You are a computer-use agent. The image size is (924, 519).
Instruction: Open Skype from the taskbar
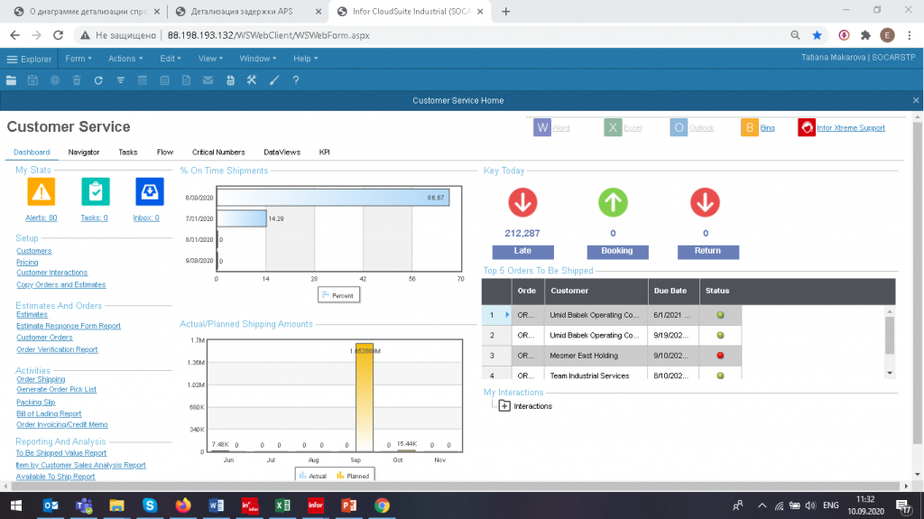coord(150,505)
